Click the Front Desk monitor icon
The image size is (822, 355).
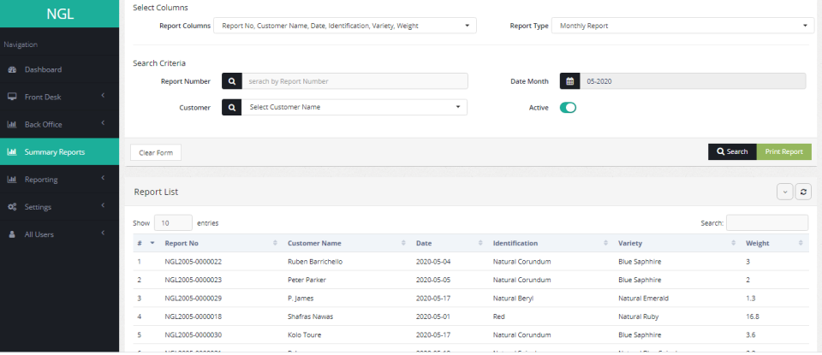12,97
